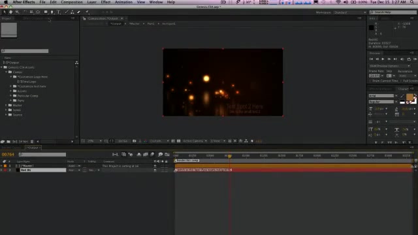The height and width of the screenshot is (235, 418).
Task: Enable the From Current Time checkbox
Action: 370,81
